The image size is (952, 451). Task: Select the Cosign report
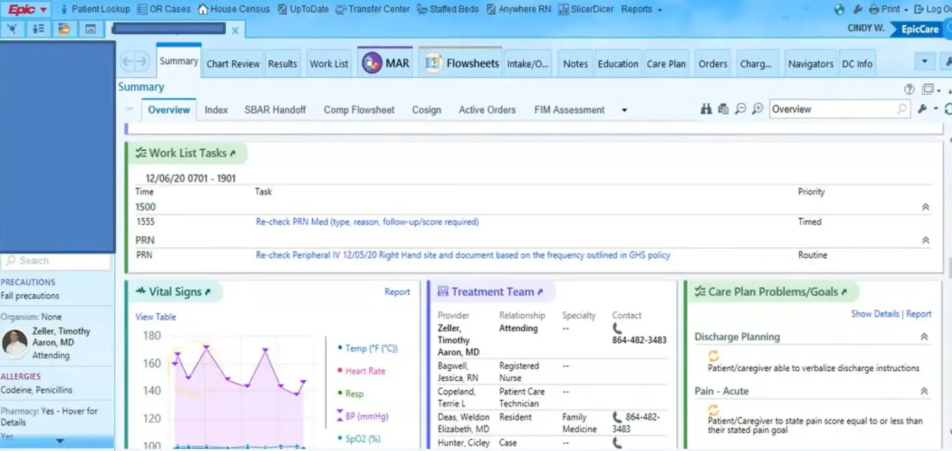click(x=427, y=110)
